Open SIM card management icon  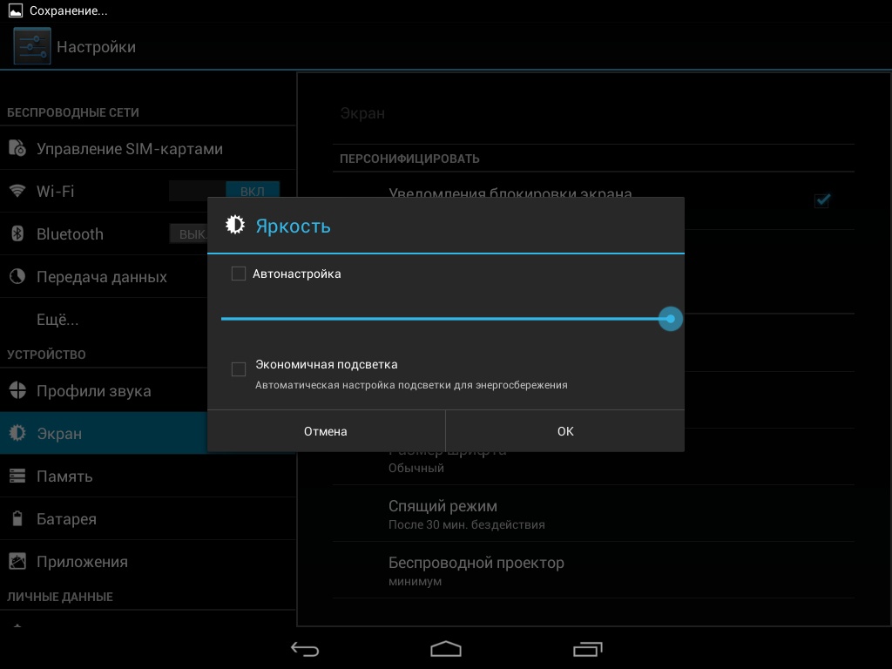click(x=17, y=149)
